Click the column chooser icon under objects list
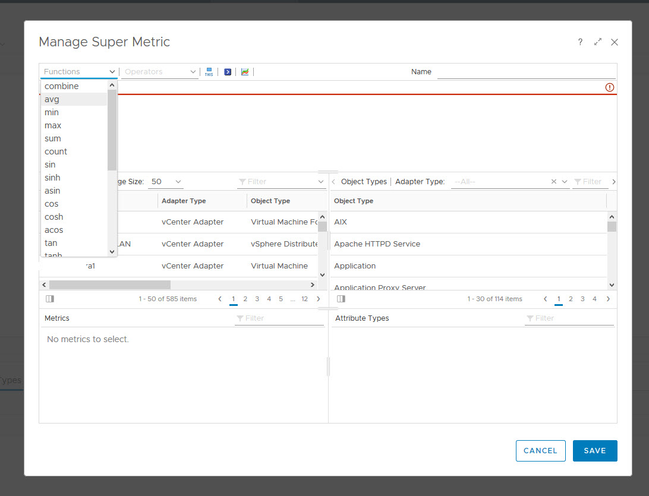649x496 pixels. click(50, 299)
